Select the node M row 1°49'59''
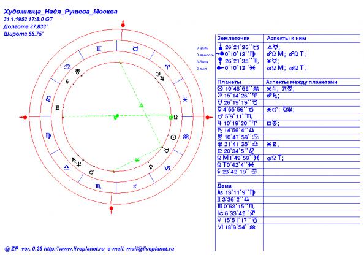This screenshot has height=255, width=364. [x=238, y=158]
